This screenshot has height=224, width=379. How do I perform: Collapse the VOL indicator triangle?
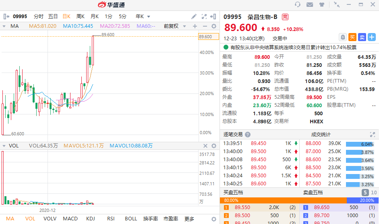click(x=4, y=146)
